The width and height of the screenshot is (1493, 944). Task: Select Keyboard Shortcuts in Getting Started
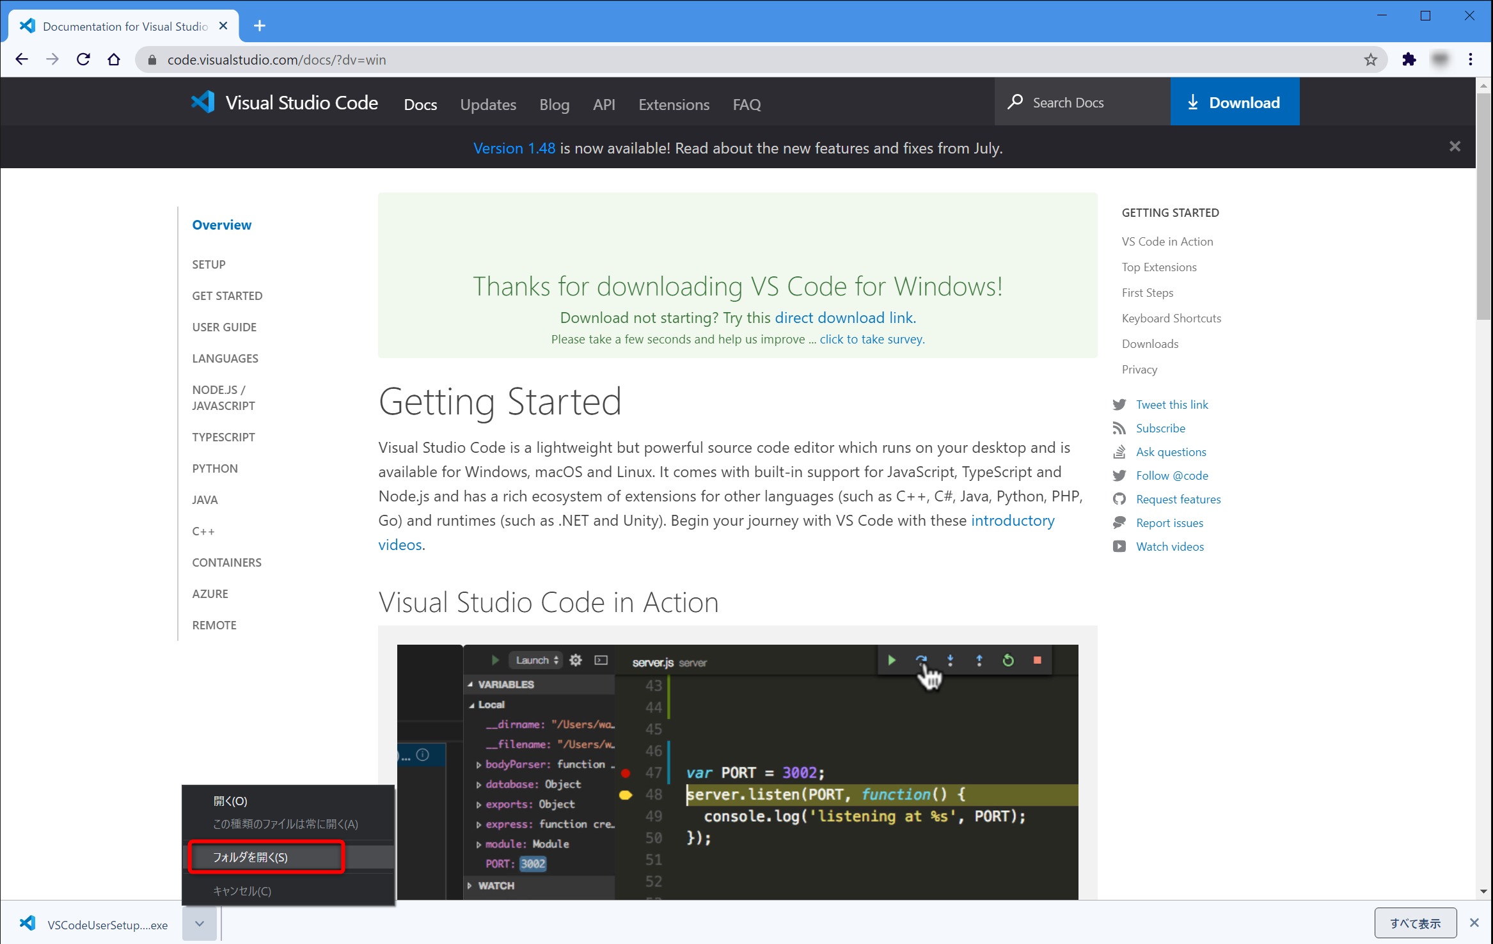[1171, 318]
